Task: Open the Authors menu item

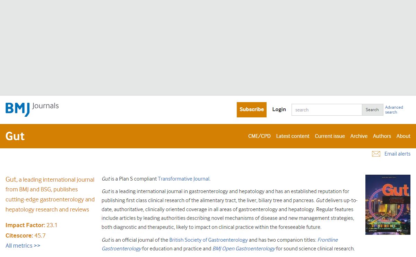Action: pyautogui.click(x=382, y=136)
